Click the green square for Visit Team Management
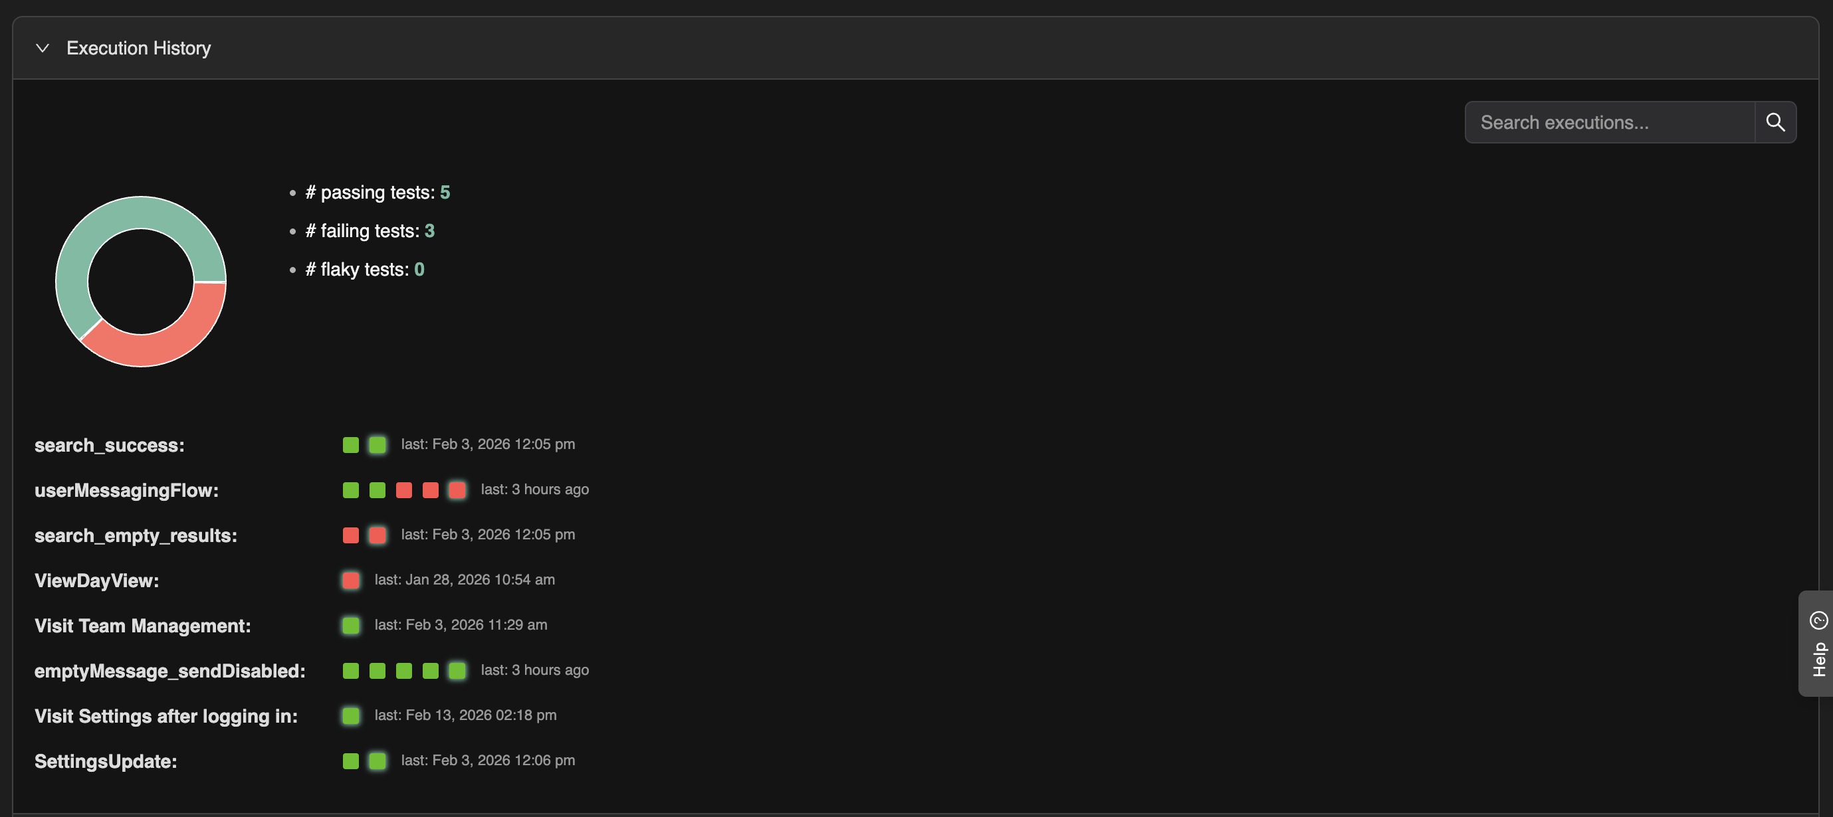The image size is (1833, 817). (351, 625)
